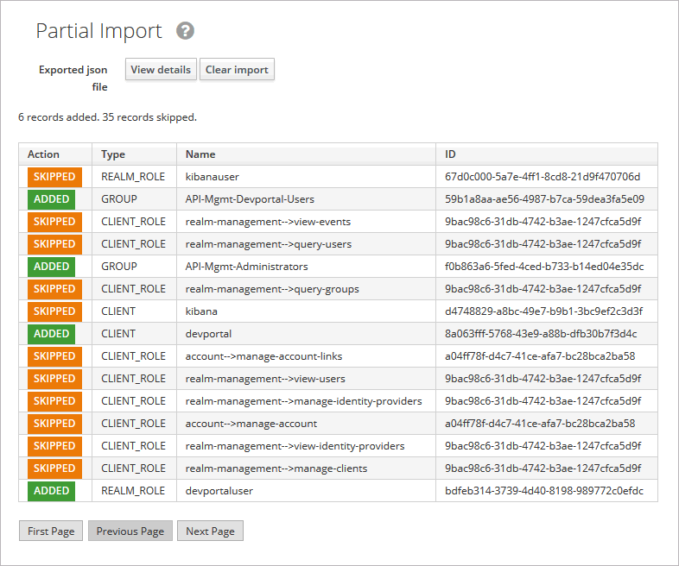Click the Action column header
This screenshot has height=566, width=679.
tap(44, 154)
